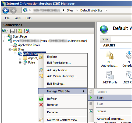
Task: Open the File menu
Action: (x=7, y=18)
